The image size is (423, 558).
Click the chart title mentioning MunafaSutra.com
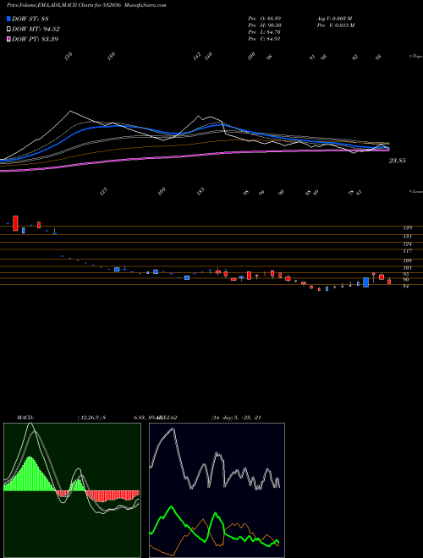pyautogui.click(x=86, y=5)
